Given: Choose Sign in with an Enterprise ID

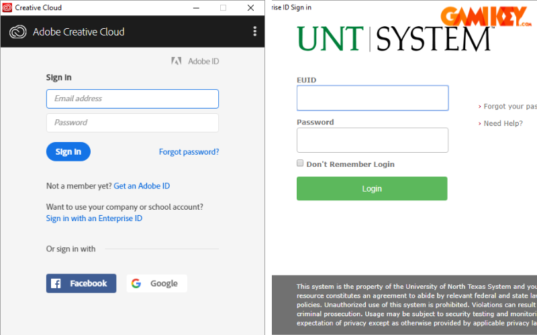Looking at the screenshot, I should (94, 218).
